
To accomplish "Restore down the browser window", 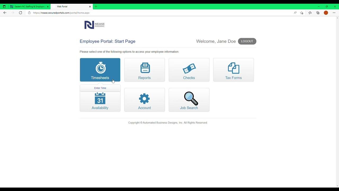I will click(327, 6).
